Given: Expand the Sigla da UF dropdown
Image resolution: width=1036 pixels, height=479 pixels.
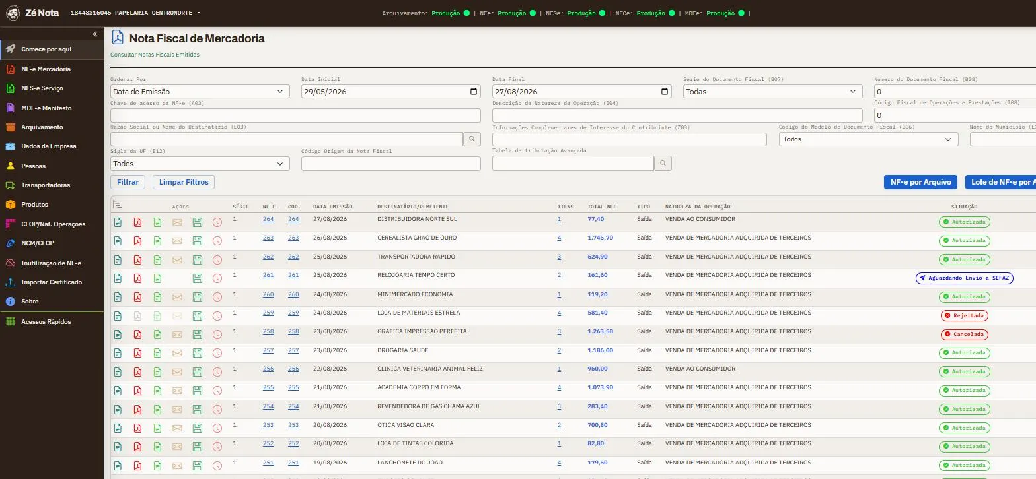Looking at the screenshot, I should click(200, 164).
